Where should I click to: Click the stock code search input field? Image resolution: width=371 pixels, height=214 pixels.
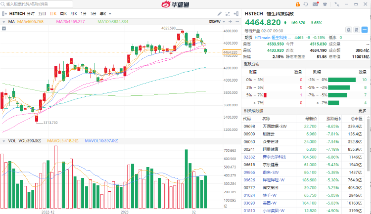coord(30,4)
